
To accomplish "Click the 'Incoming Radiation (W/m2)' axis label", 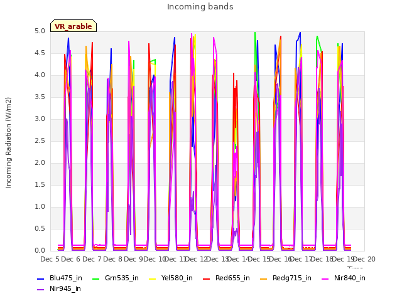I will 8,143.
